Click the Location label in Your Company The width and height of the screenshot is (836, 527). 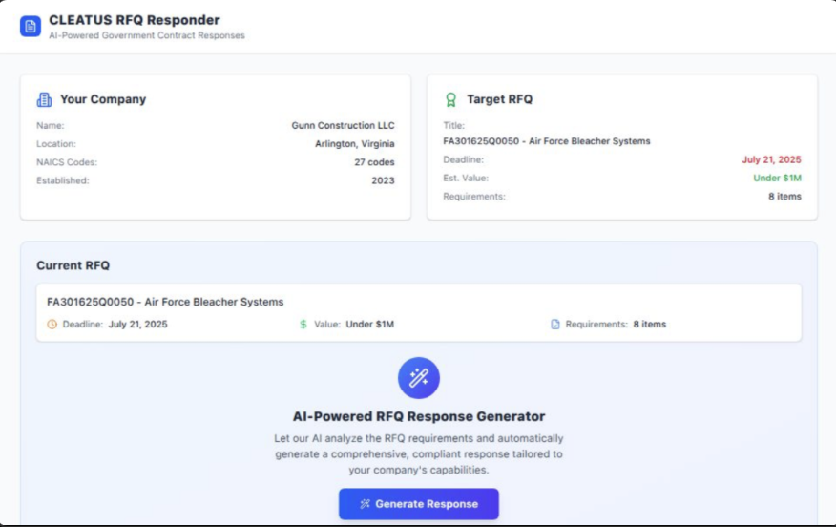56,144
